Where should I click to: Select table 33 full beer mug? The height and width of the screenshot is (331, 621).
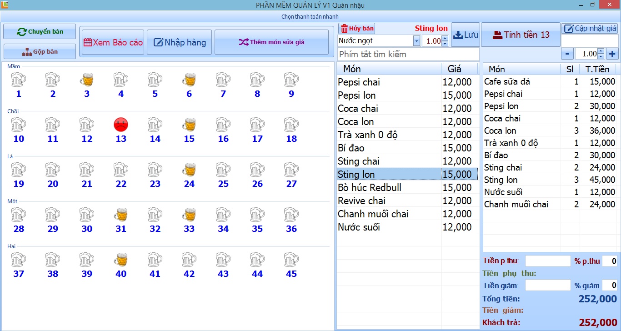[189, 215]
